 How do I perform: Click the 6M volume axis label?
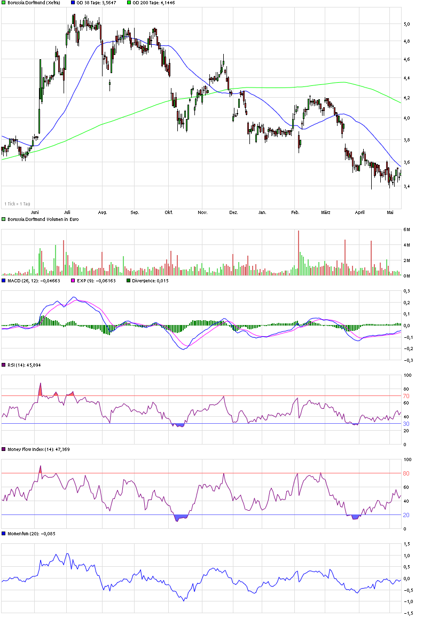coord(407,229)
